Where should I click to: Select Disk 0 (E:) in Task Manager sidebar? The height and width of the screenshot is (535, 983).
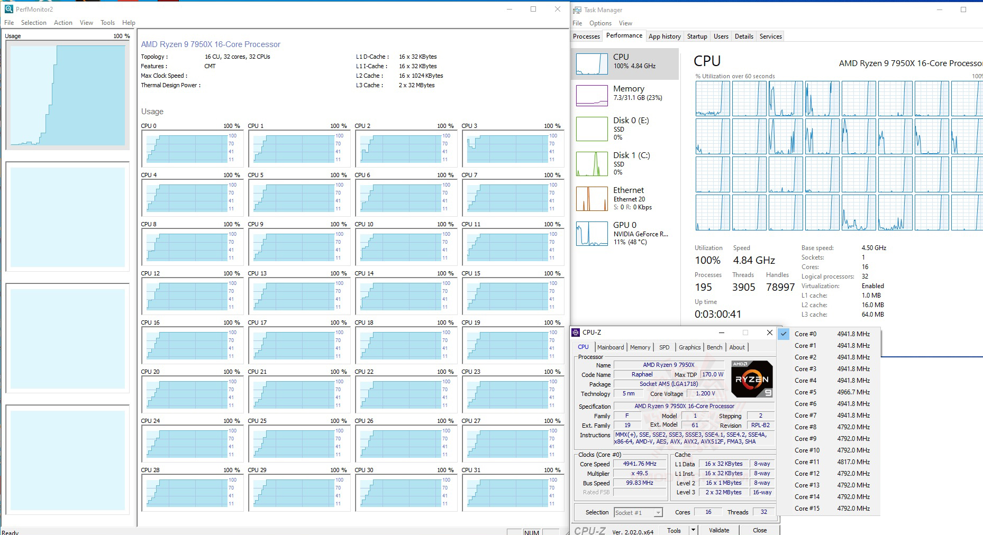[625, 128]
